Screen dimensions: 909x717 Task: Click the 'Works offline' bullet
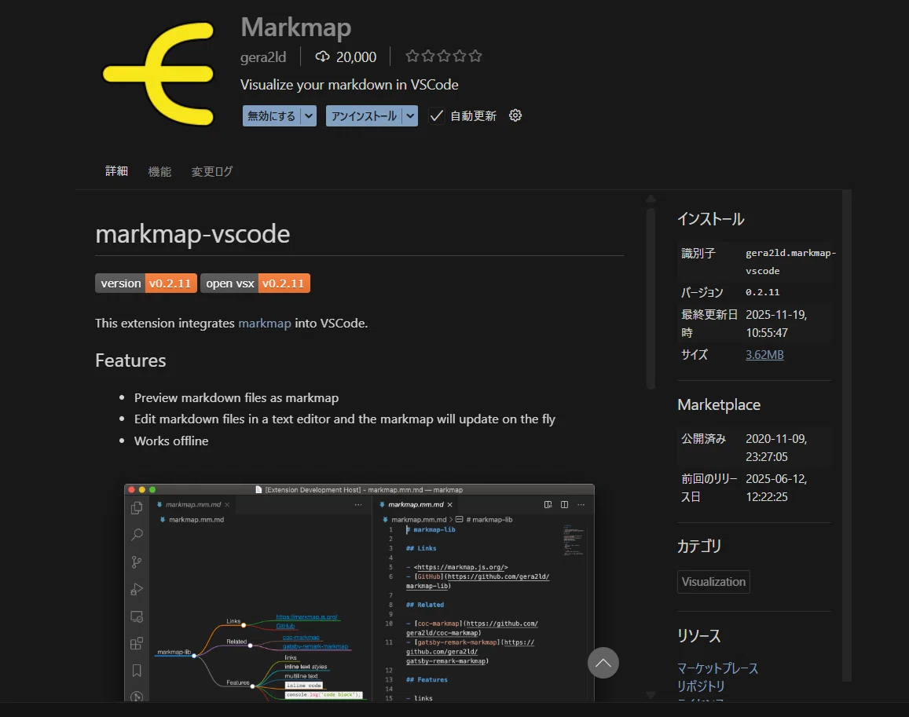pos(171,441)
